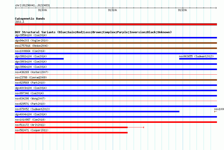Viewport: 224px width, 150px height.
Task: Open variant nsv834298 (Wong2007) label
Action: click(30, 98)
